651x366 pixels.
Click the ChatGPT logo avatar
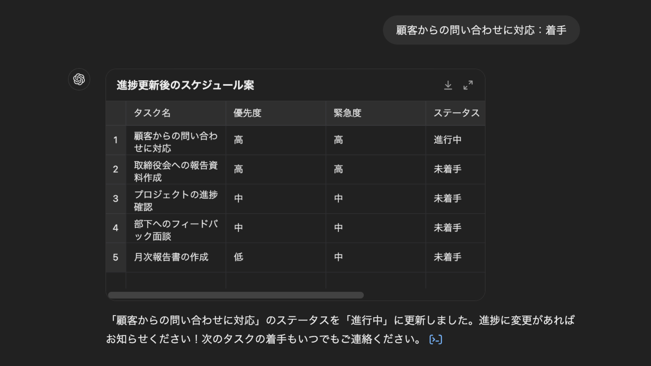click(79, 80)
